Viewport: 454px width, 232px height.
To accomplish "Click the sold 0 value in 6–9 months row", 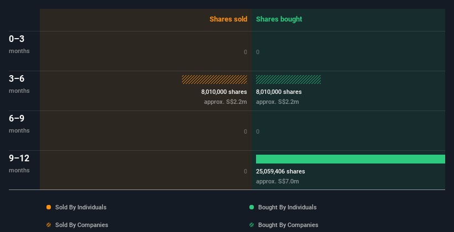I will [246, 131].
